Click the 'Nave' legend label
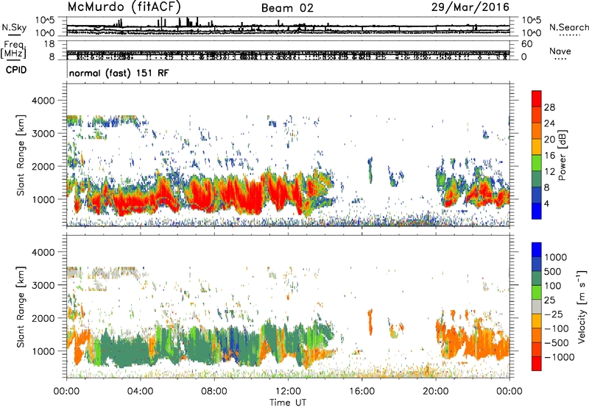 point(560,51)
